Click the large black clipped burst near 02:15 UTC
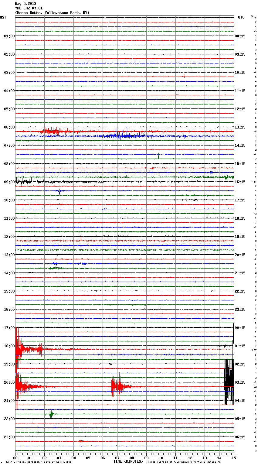The height and width of the screenshot is (466, 258). pos(229,382)
